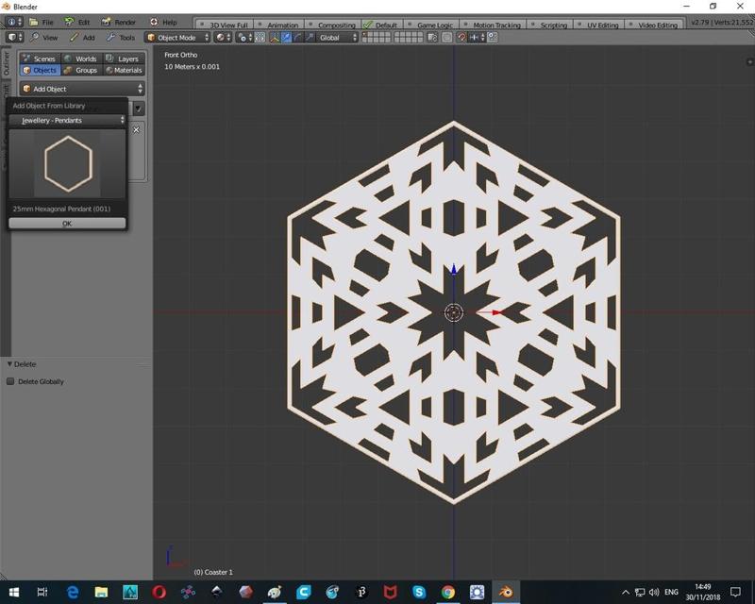Select the Default layout tab
Viewport: 755px width, 604px height.
click(x=383, y=25)
